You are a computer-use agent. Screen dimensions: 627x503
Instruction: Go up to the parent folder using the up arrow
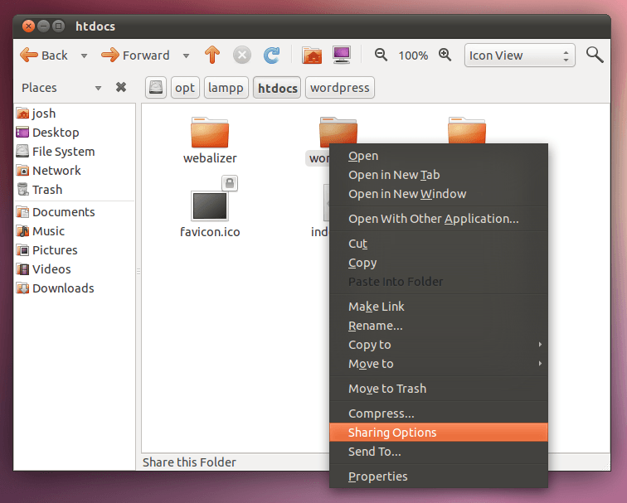click(x=212, y=55)
